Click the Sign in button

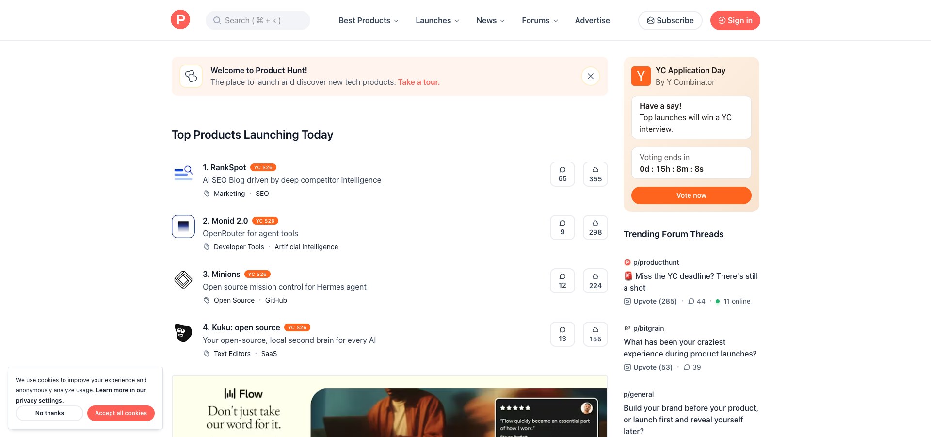[x=735, y=20]
